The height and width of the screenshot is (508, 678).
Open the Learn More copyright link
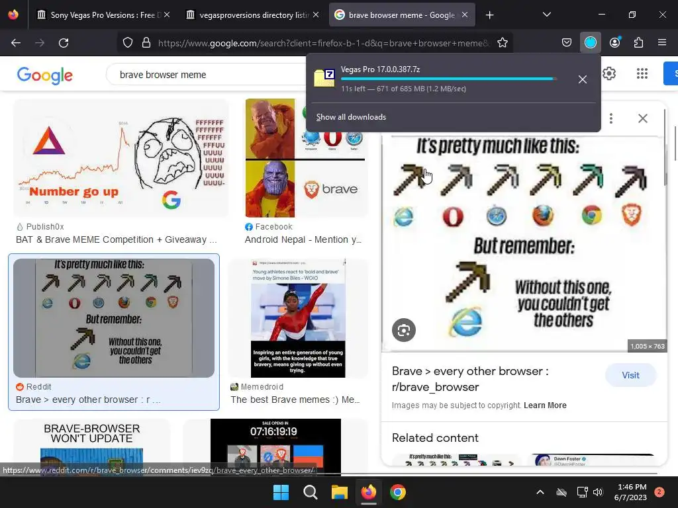pyautogui.click(x=545, y=405)
